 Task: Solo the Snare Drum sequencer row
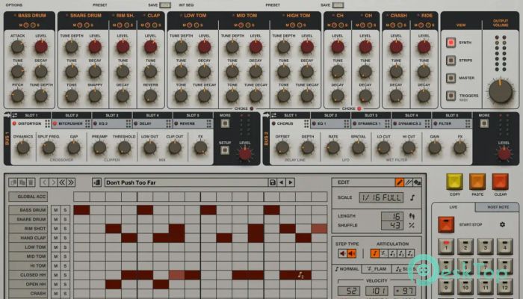pos(65,219)
